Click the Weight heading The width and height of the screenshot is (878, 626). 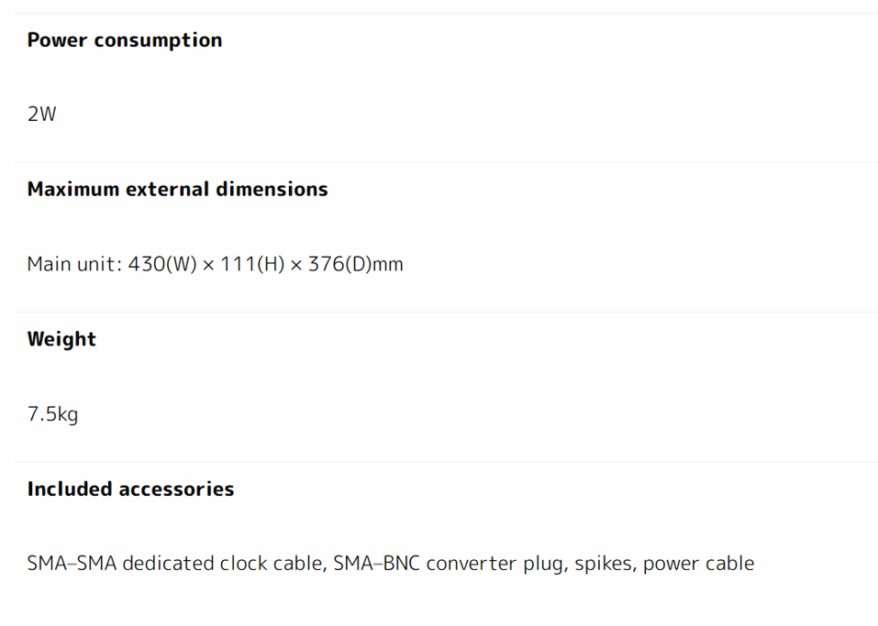point(61,339)
